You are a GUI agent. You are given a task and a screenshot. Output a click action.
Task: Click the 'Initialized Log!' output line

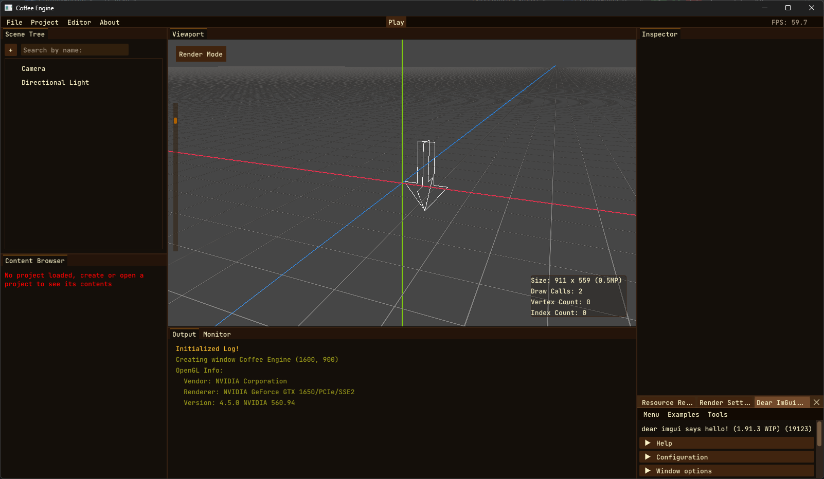207,348
